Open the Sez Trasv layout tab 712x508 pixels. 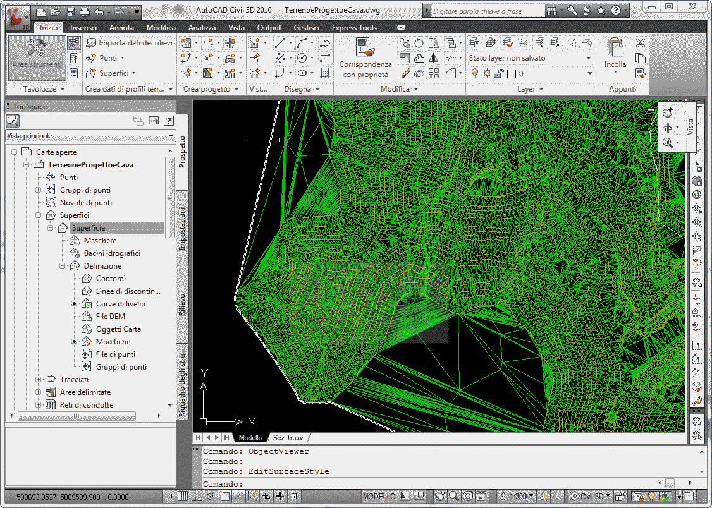tap(288, 438)
